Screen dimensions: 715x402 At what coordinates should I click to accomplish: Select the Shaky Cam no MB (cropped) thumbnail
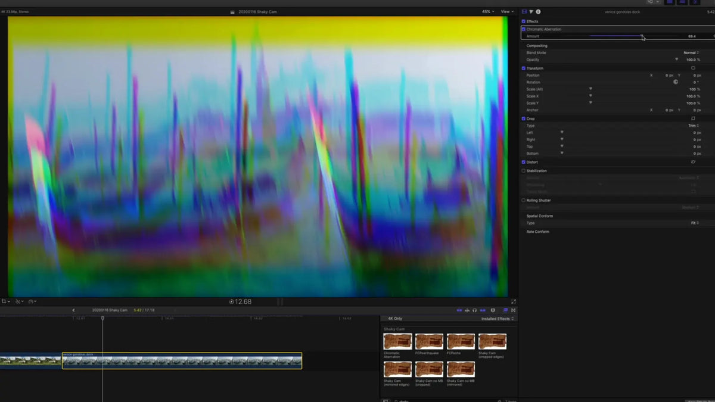(429, 369)
